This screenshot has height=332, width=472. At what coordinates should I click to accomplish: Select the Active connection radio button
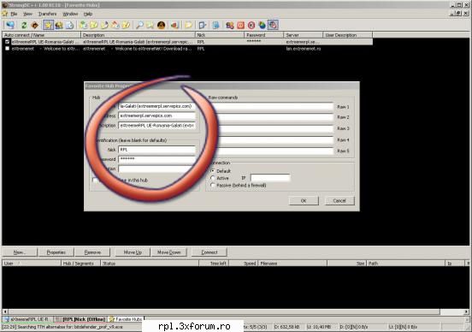click(213, 178)
